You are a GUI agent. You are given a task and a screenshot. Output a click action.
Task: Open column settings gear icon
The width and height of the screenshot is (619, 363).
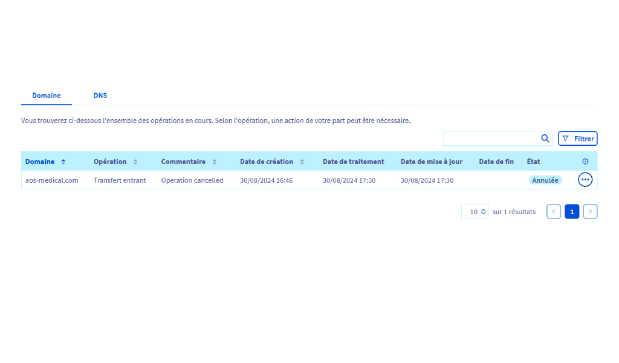585,162
